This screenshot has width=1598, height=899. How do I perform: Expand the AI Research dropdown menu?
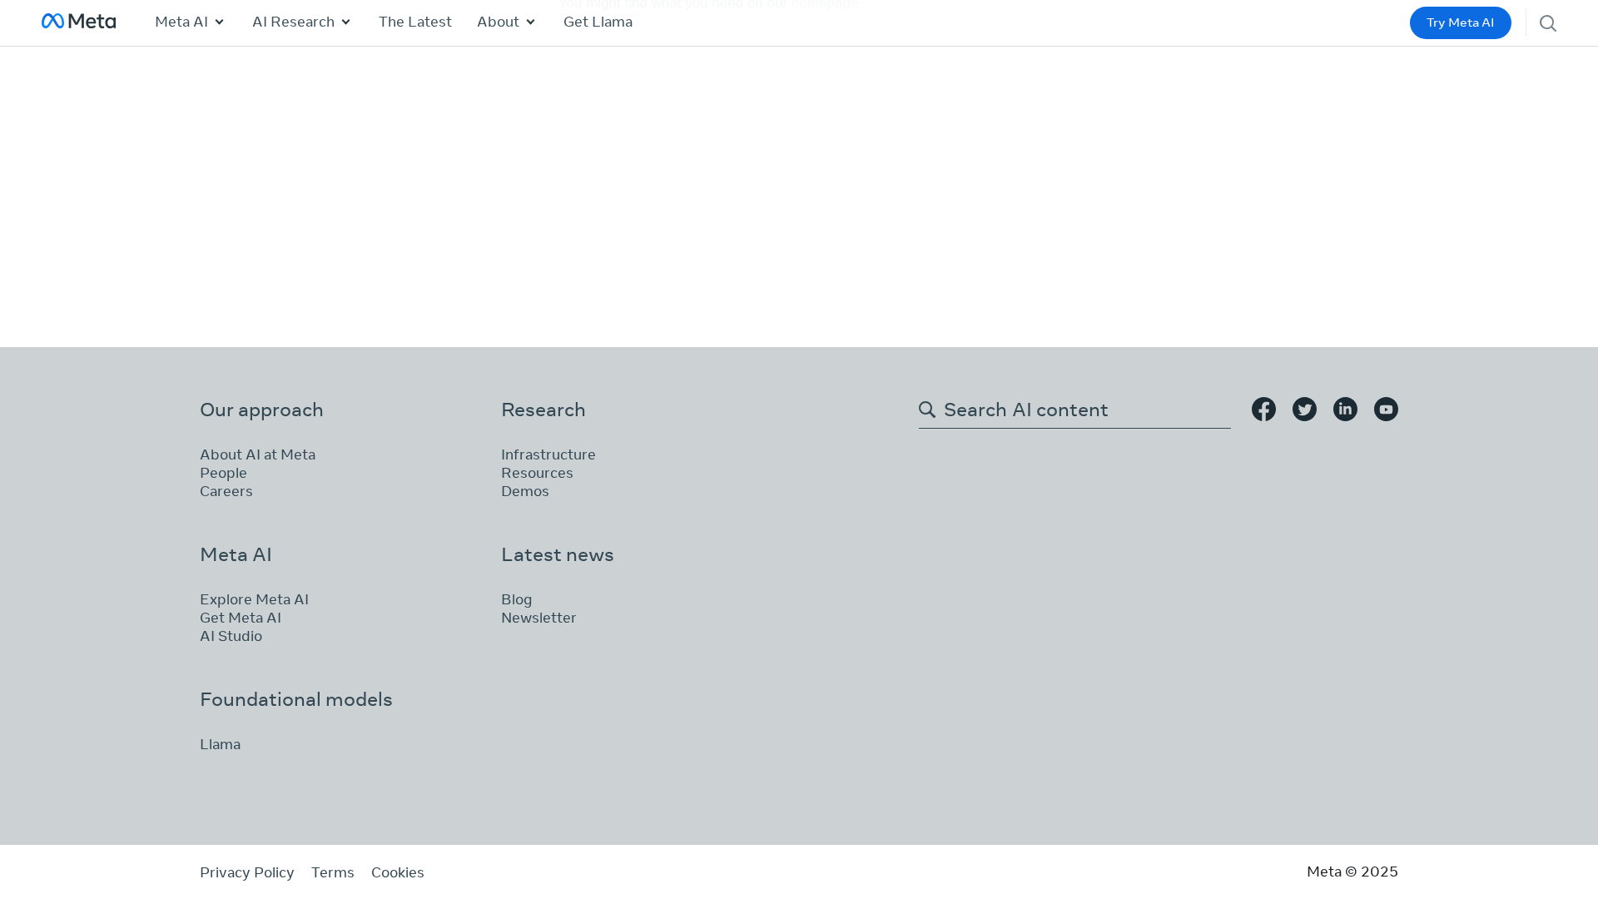point(301,22)
